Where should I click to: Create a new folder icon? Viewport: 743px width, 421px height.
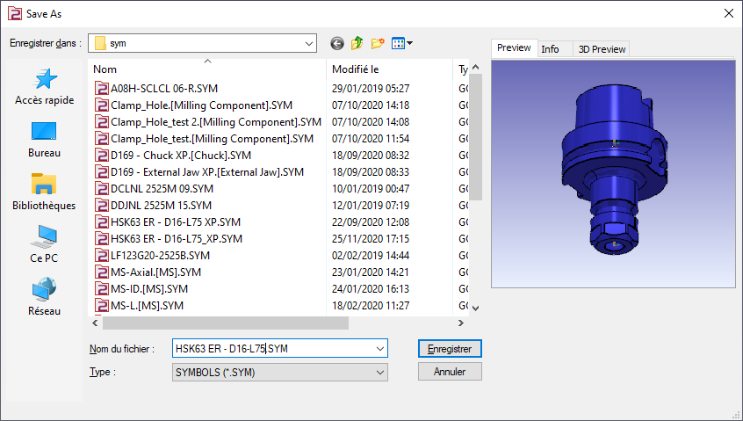(x=379, y=43)
